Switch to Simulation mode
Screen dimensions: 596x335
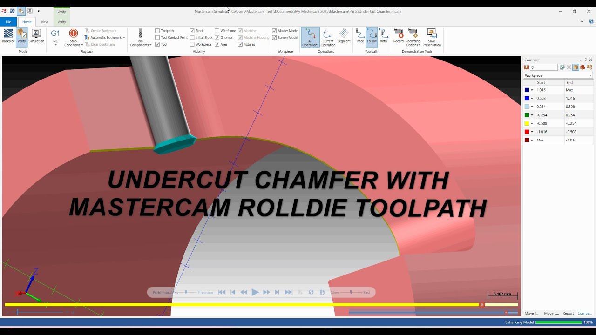tap(36, 36)
